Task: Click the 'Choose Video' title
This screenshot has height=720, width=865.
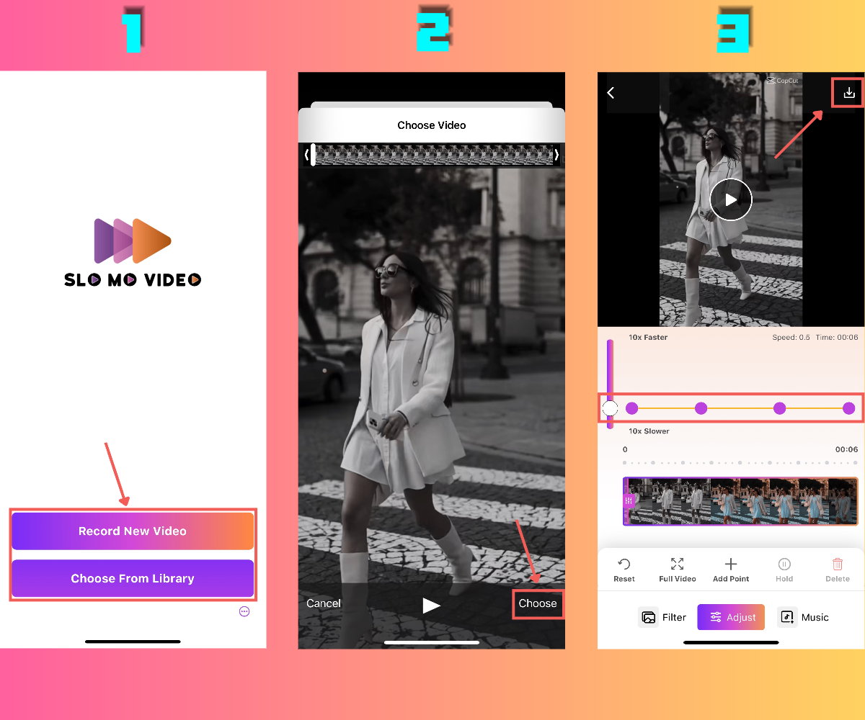Action: tap(432, 125)
